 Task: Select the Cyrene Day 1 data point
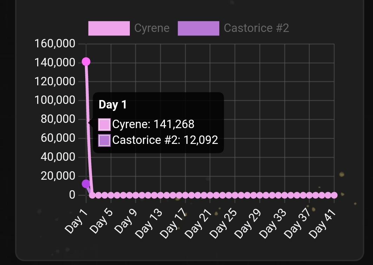click(x=86, y=62)
